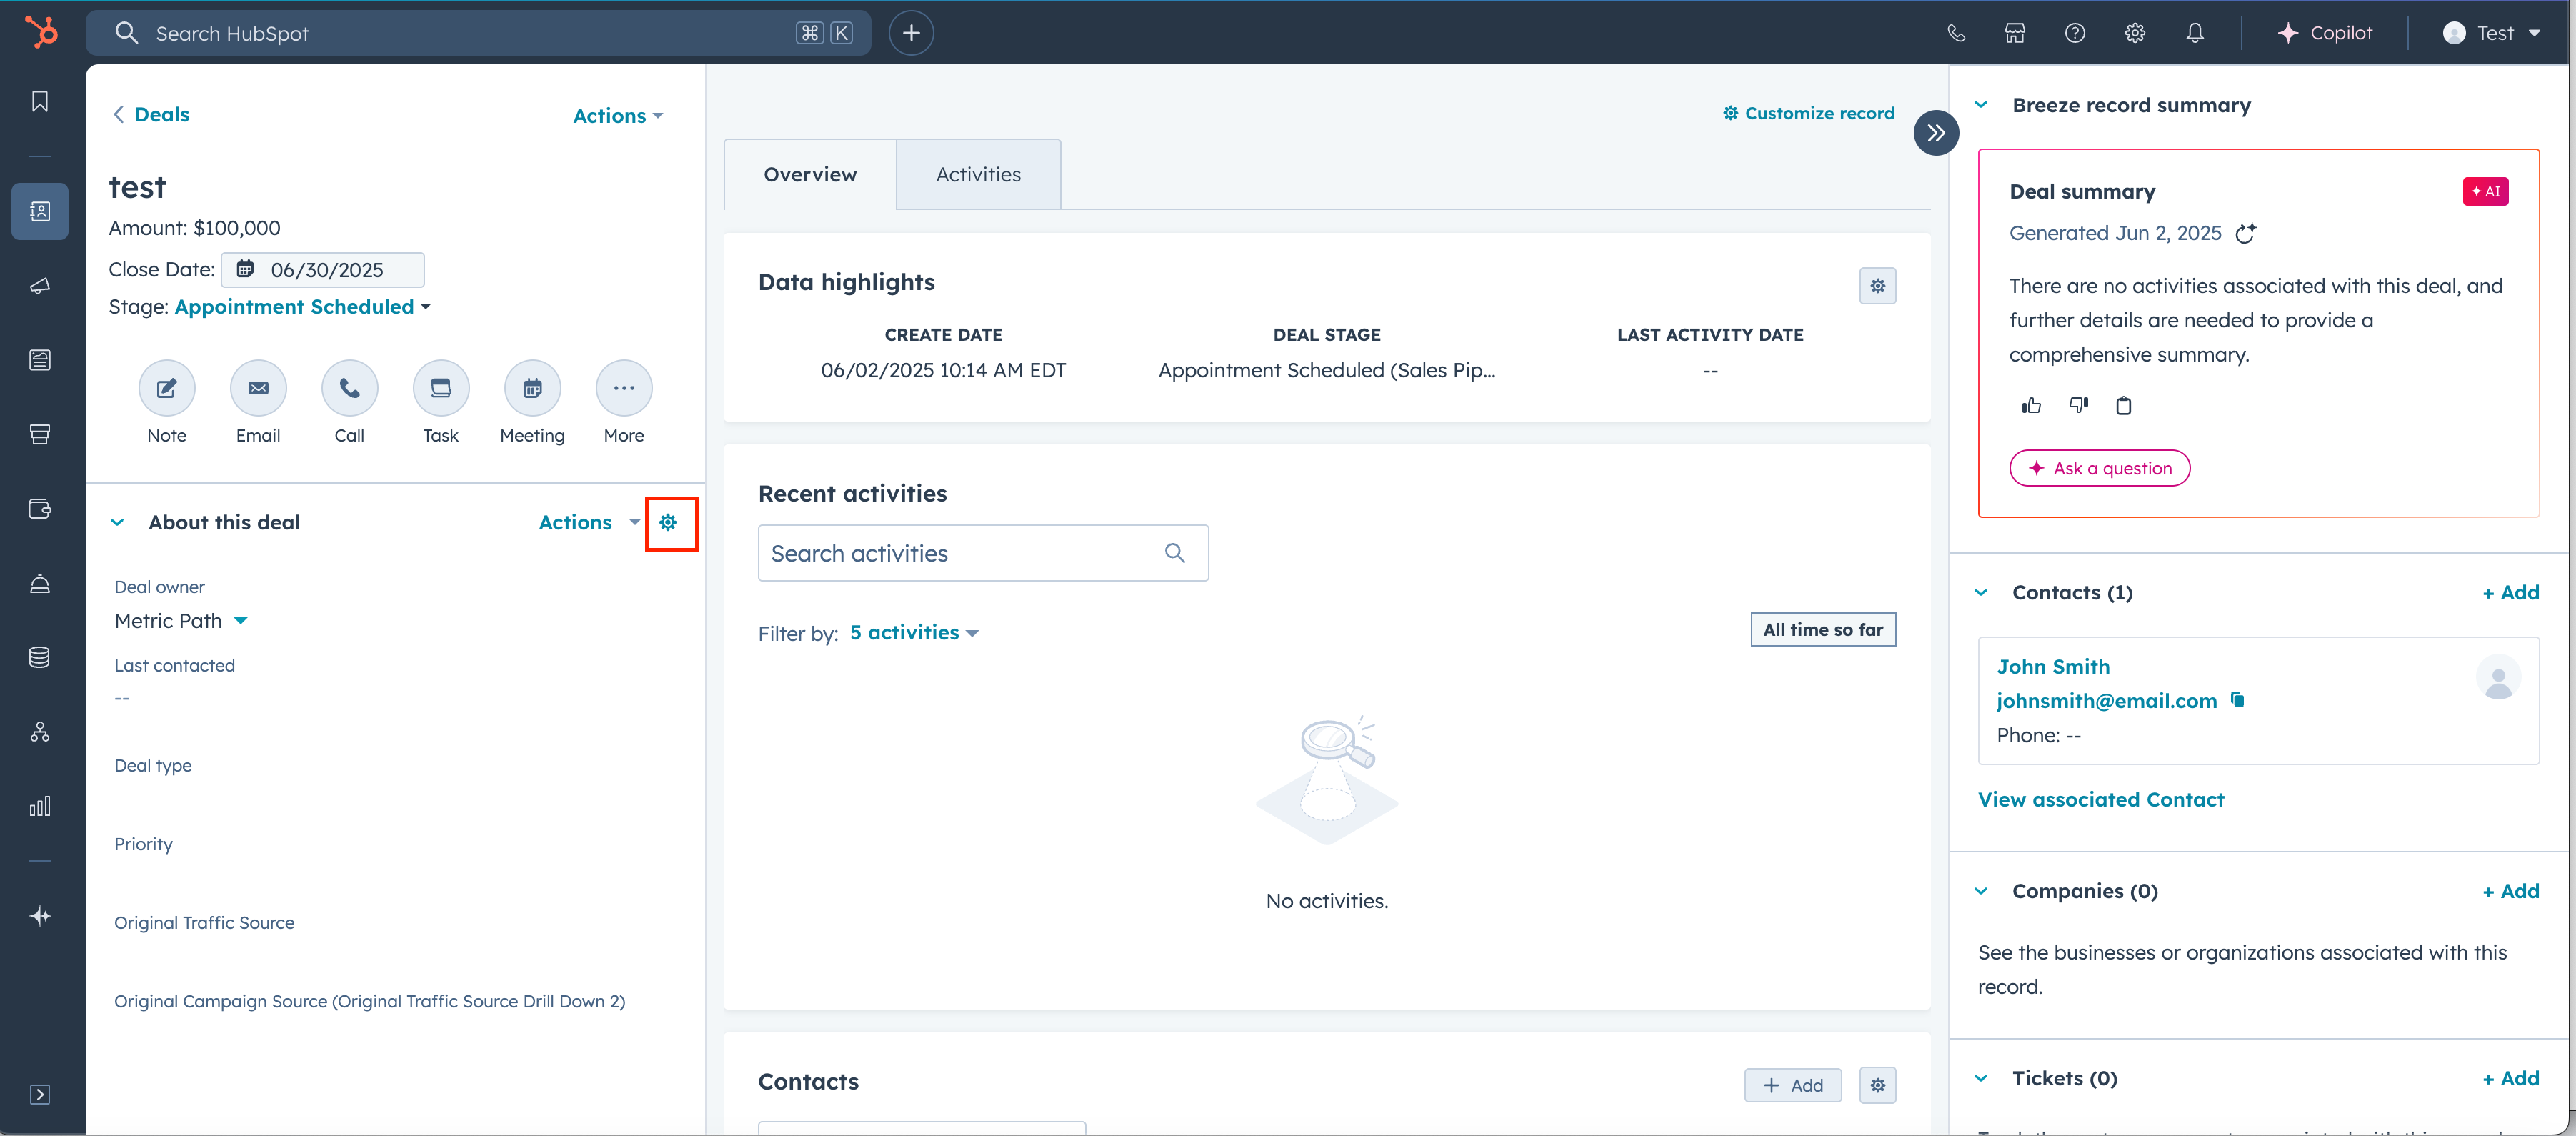Log a Call on the deal

pyautogui.click(x=350, y=388)
